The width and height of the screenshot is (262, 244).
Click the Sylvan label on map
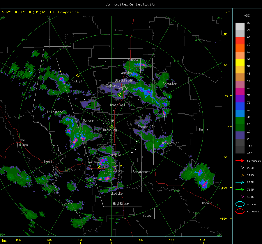111,86
